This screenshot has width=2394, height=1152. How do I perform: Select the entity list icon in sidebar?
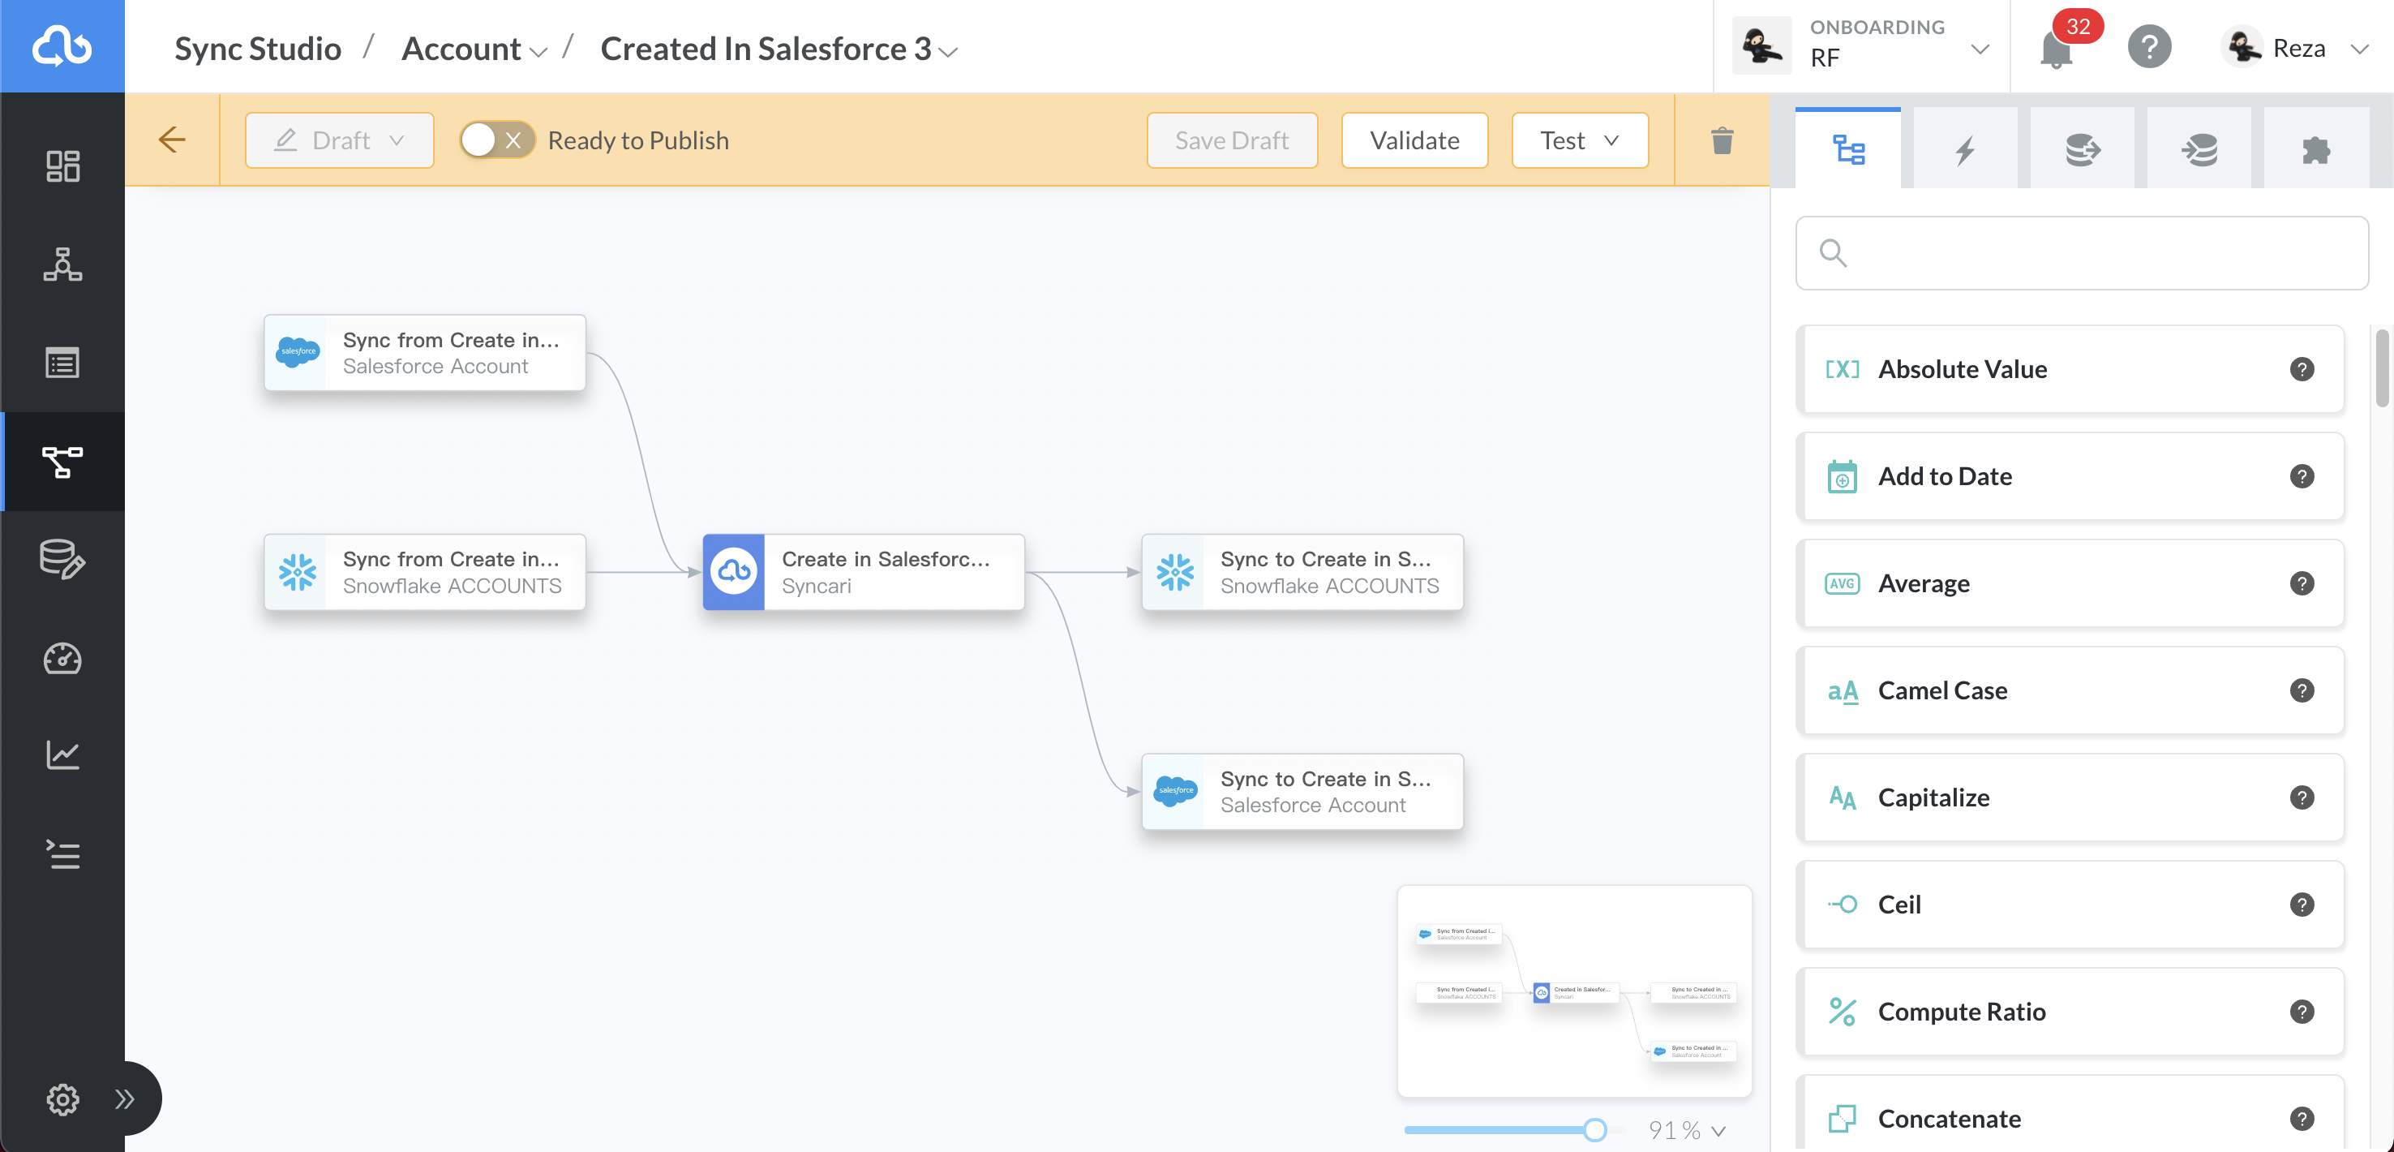coord(62,363)
